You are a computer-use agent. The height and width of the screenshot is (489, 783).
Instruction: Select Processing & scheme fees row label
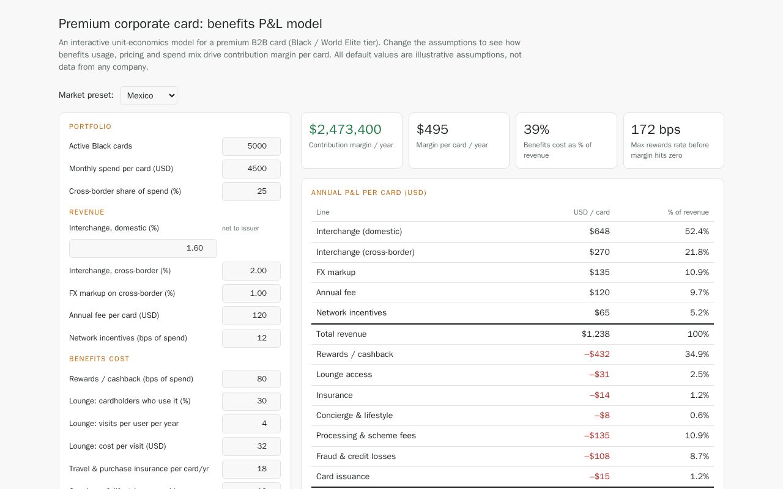point(366,436)
